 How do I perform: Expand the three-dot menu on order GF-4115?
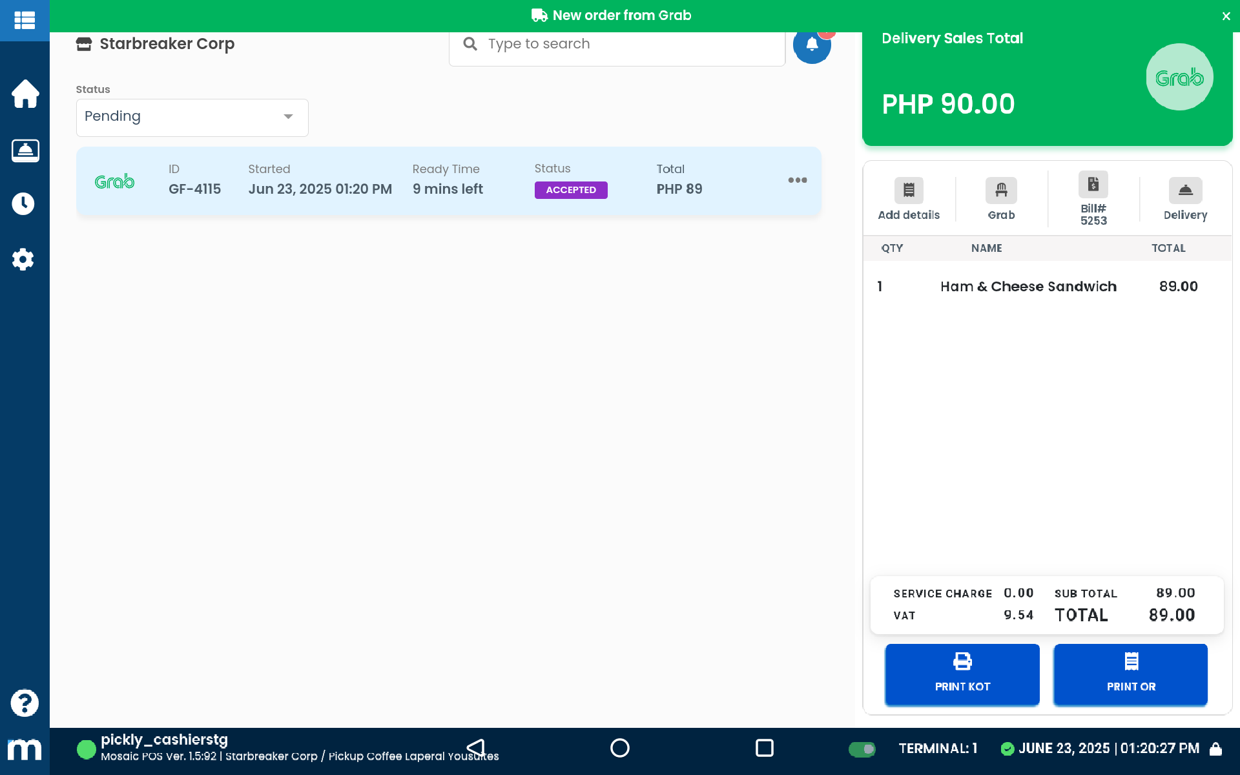(x=796, y=180)
